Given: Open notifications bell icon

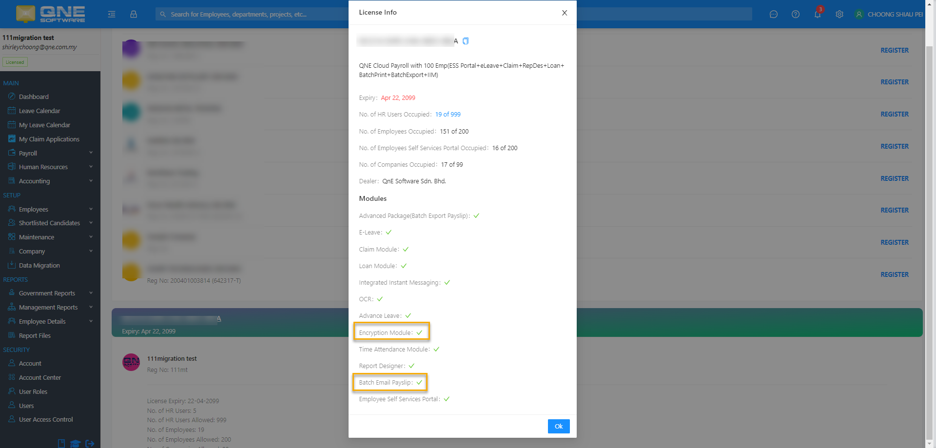Looking at the screenshot, I should point(818,14).
